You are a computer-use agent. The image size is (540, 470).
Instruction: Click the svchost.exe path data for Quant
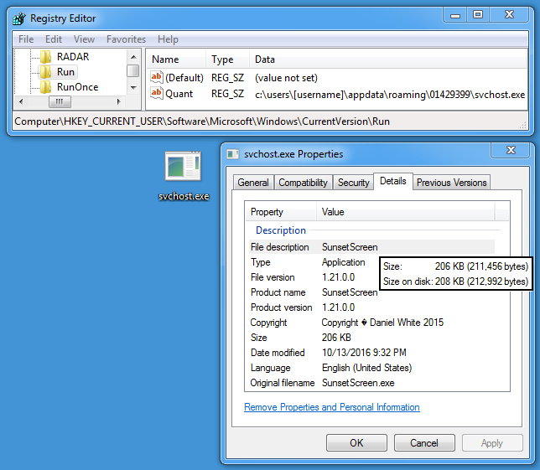point(390,95)
